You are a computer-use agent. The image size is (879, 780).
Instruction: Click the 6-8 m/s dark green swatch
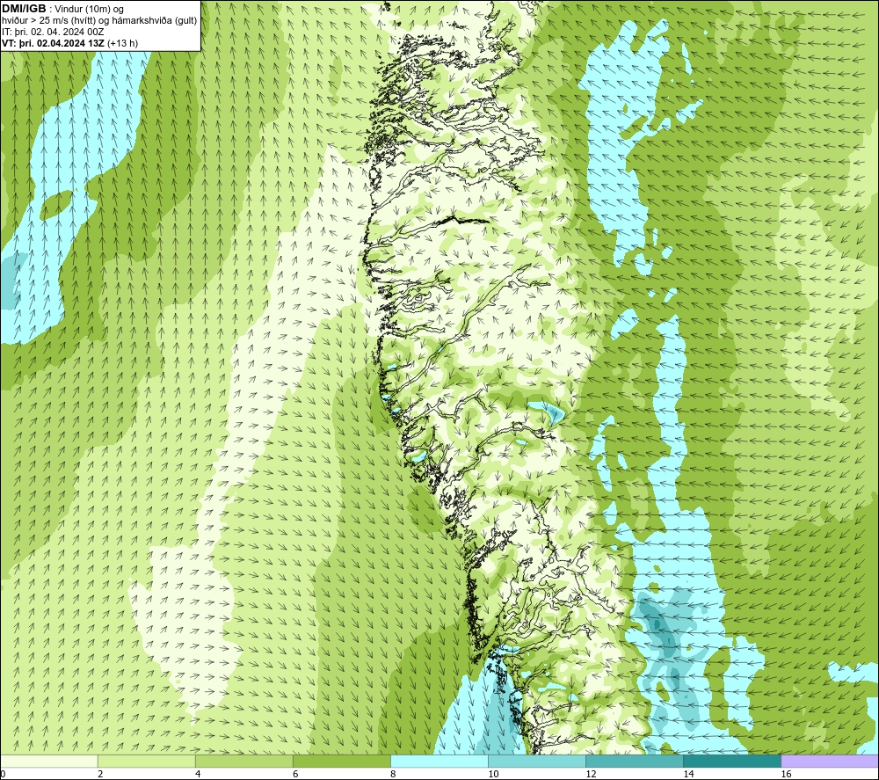coord(341,762)
